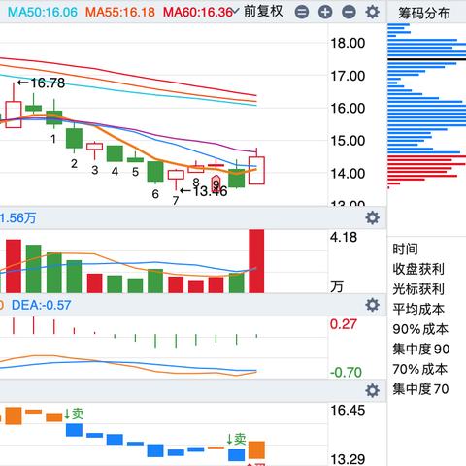Click the 万 unit label on volume axis
The width and height of the screenshot is (466, 466).
pyautogui.click(x=337, y=286)
